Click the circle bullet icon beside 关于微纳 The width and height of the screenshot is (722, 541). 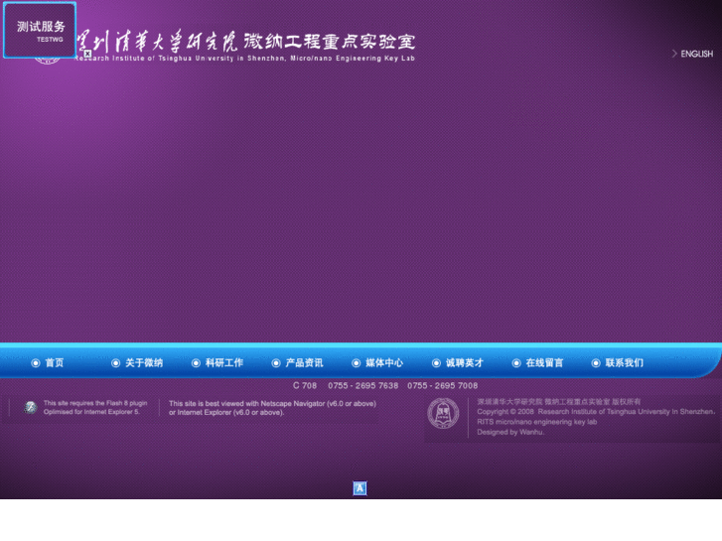pos(115,363)
